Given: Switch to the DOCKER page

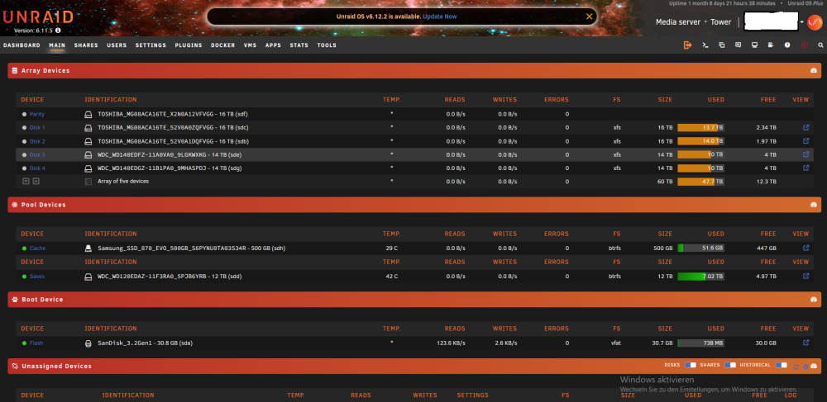Looking at the screenshot, I should pyautogui.click(x=222, y=45).
